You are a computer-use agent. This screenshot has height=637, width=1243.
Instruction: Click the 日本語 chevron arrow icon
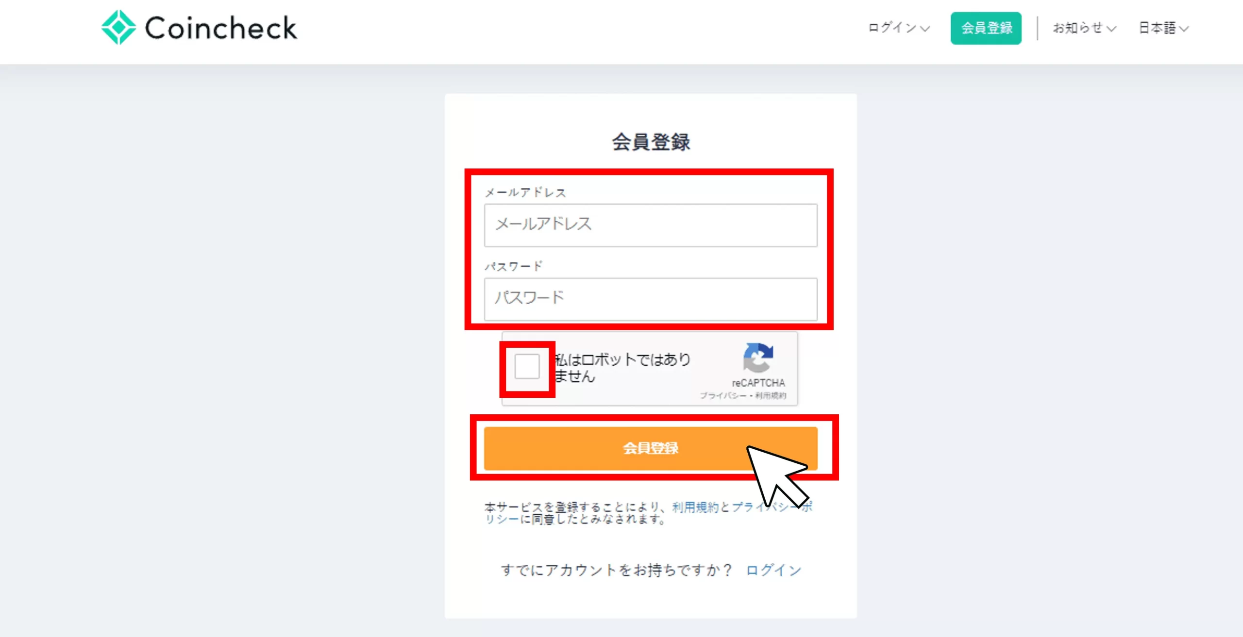tap(1184, 29)
